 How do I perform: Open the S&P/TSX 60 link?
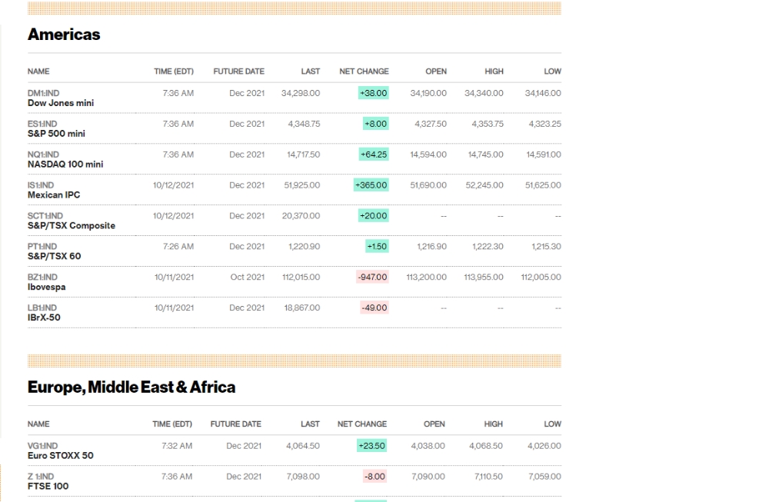coord(54,256)
